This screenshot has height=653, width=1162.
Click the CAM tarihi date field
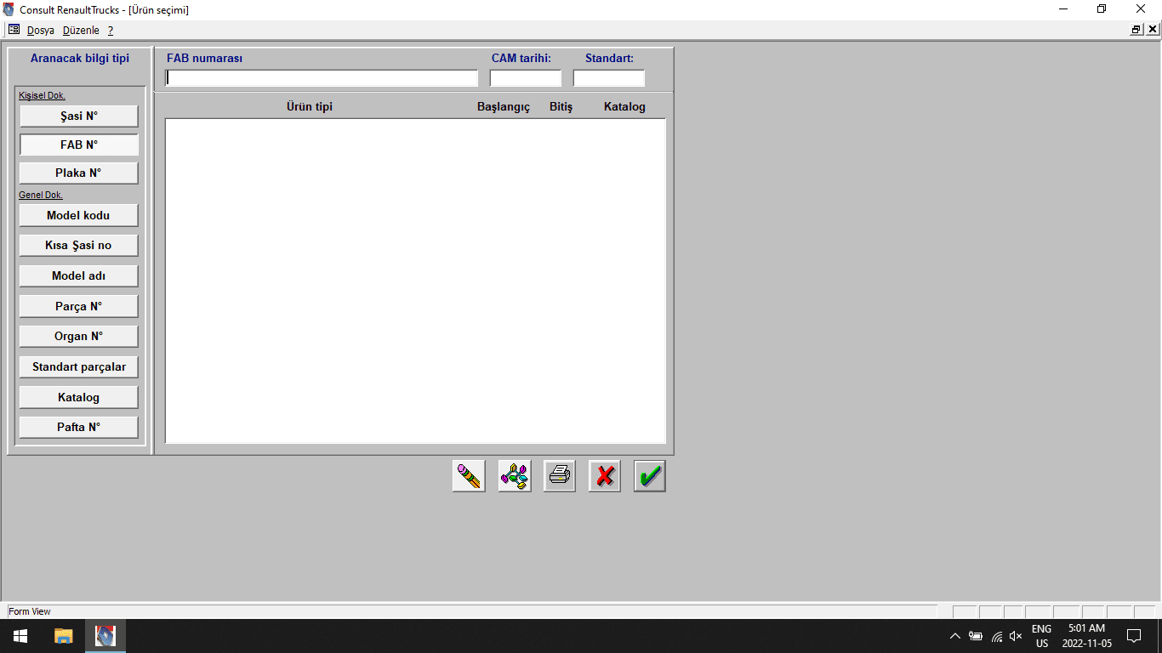coord(526,78)
